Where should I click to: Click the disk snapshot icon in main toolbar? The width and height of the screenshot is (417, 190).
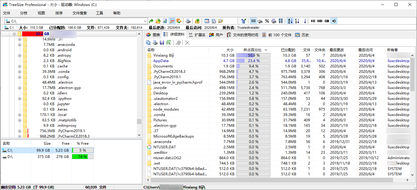click(x=214, y=21)
